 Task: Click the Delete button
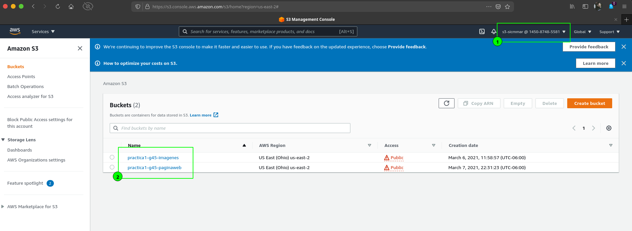point(549,103)
